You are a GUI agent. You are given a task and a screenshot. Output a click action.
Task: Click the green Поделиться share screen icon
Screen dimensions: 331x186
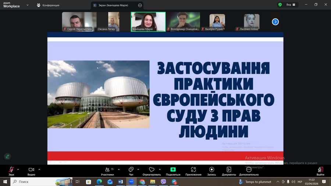click(x=173, y=170)
